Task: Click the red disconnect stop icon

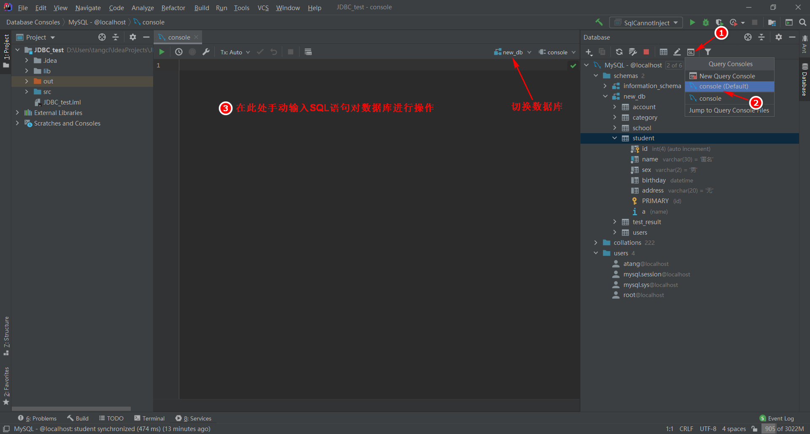Action: click(x=646, y=52)
